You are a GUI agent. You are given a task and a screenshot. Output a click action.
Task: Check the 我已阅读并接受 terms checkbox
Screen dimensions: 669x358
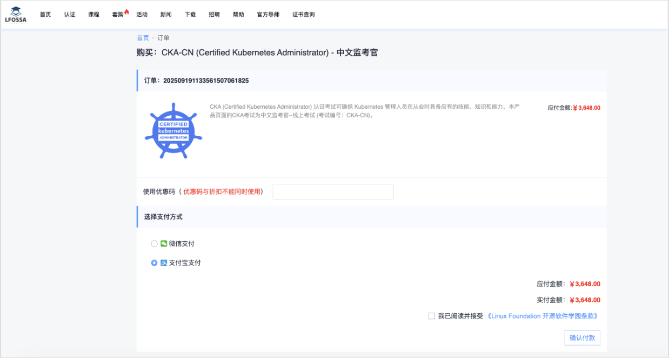[x=432, y=316]
